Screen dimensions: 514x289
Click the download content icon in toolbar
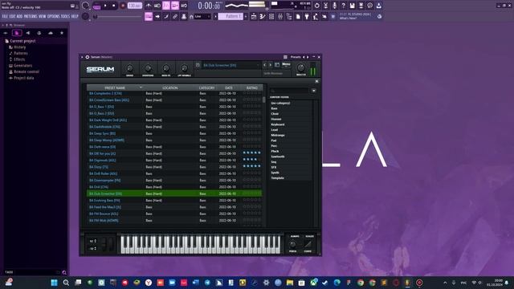point(378,6)
